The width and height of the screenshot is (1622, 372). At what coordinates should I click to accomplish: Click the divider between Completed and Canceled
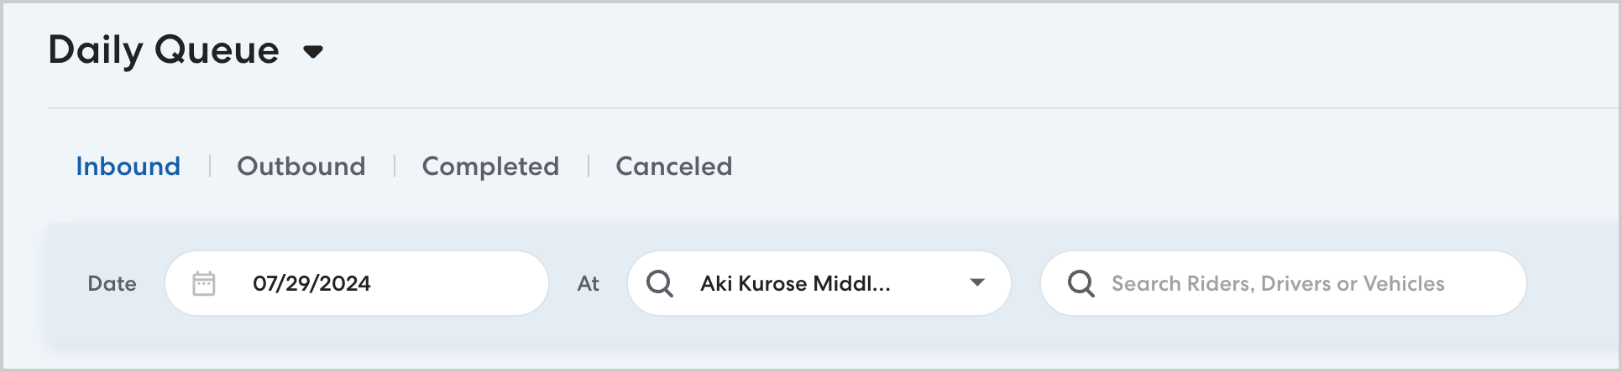588,166
